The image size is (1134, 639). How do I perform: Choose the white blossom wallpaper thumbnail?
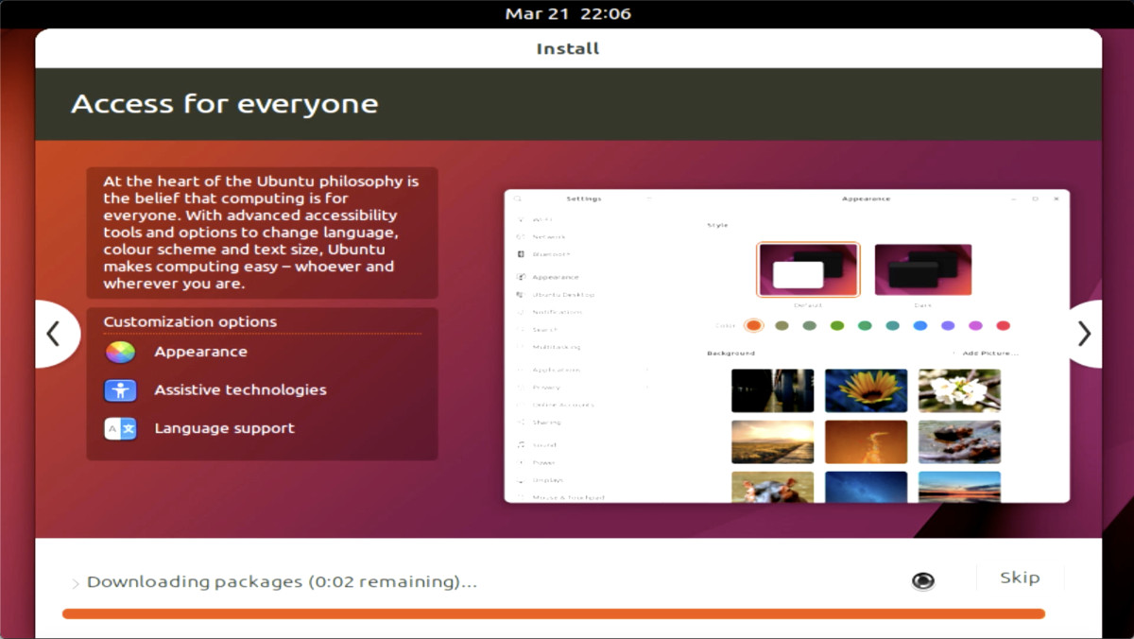pyautogui.click(x=959, y=390)
